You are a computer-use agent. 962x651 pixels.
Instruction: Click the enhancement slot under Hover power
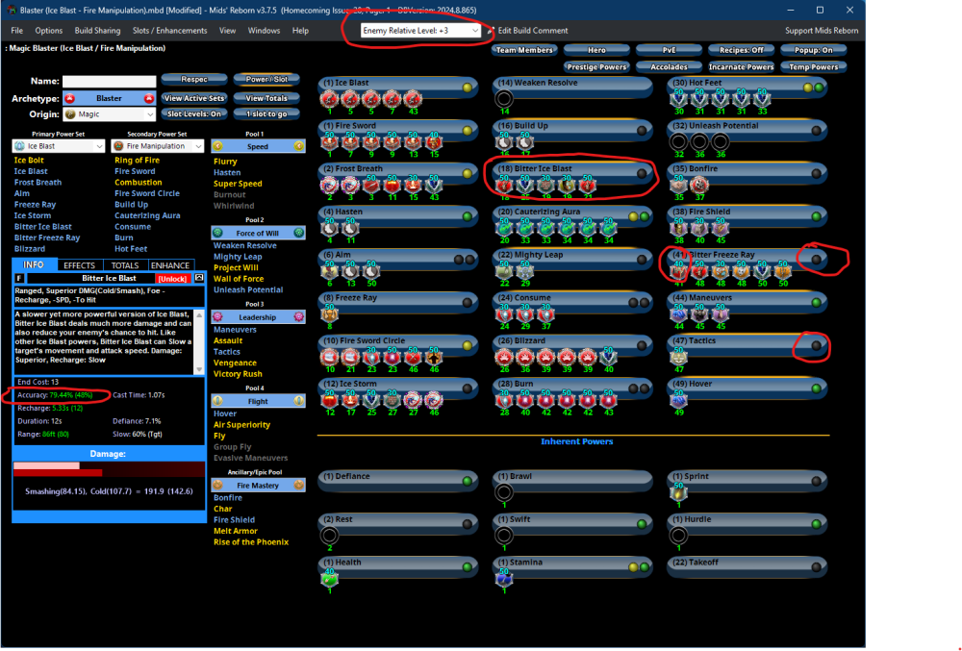[678, 400]
